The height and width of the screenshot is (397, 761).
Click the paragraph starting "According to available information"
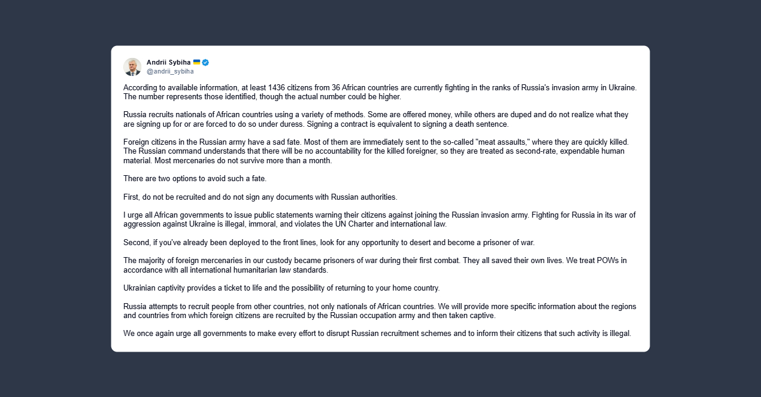pos(380,92)
